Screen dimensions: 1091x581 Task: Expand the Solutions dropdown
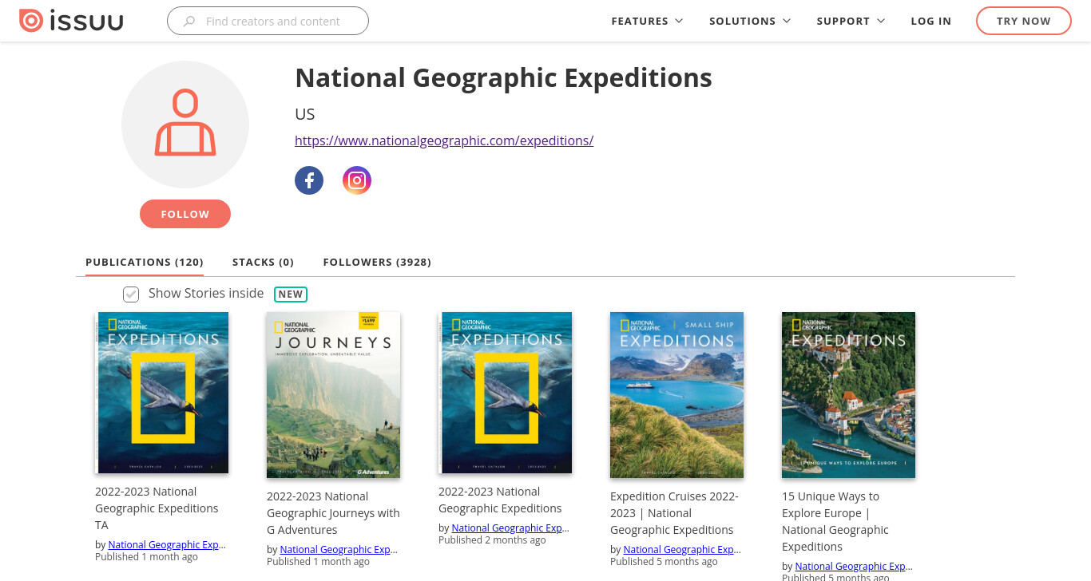point(750,21)
